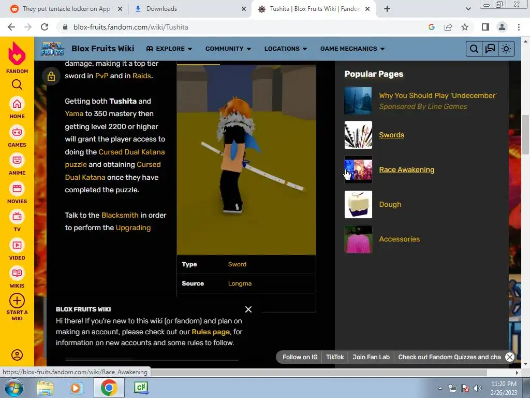Open the Dough popular page link
The width and height of the screenshot is (530, 398).
point(390,204)
